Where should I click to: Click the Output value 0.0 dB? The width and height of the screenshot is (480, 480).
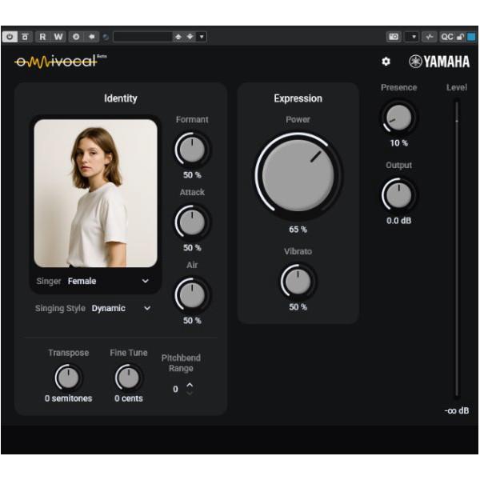399,221
